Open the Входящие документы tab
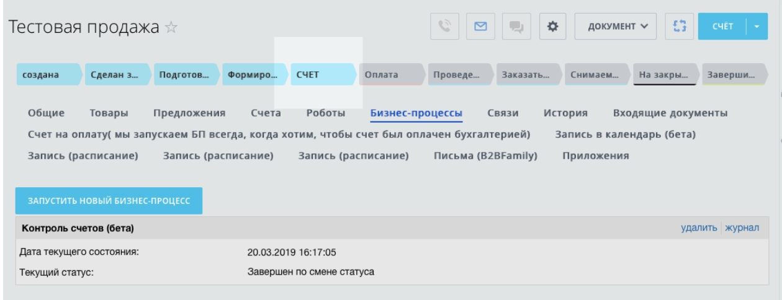 [x=670, y=113]
